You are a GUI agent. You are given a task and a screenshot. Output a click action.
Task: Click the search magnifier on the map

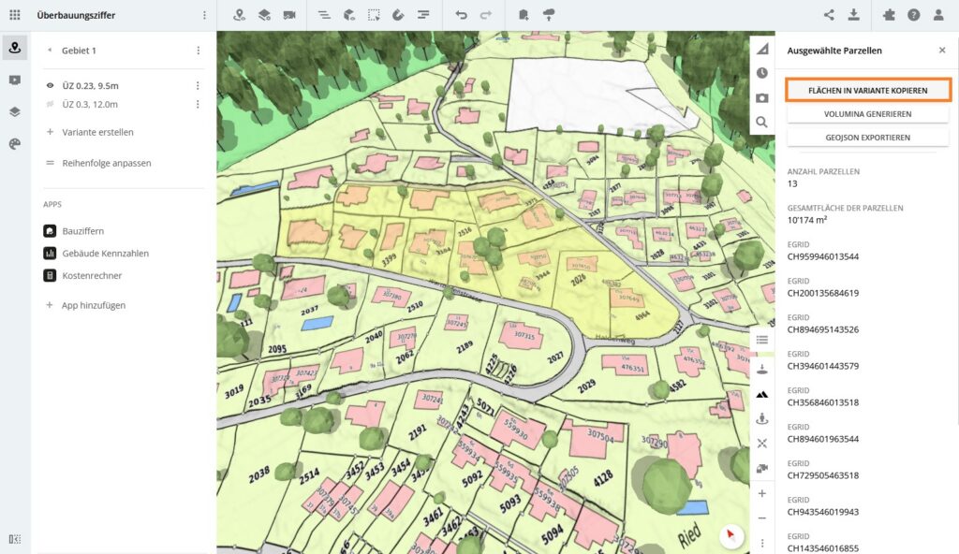[761, 122]
